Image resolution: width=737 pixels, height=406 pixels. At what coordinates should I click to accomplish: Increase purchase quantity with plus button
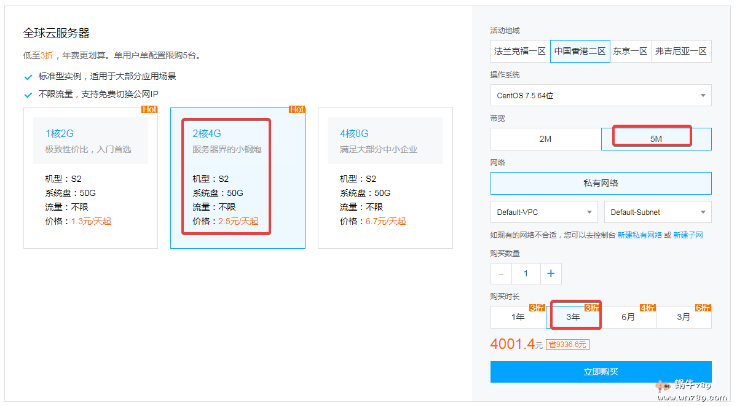[x=551, y=274]
